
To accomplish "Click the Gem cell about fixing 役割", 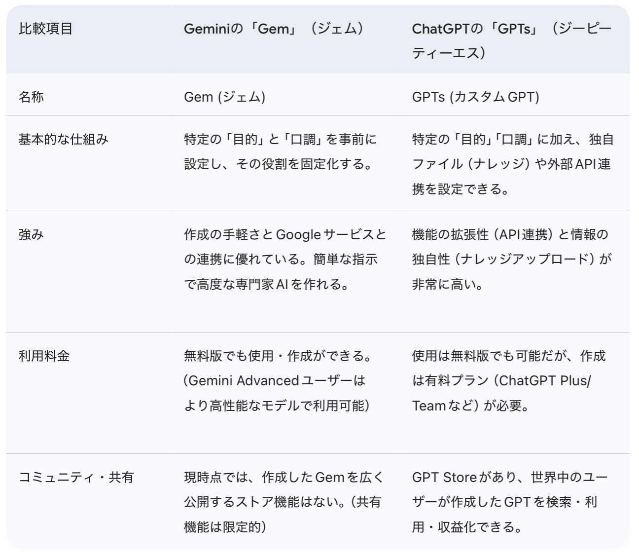I will pos(280,151).
